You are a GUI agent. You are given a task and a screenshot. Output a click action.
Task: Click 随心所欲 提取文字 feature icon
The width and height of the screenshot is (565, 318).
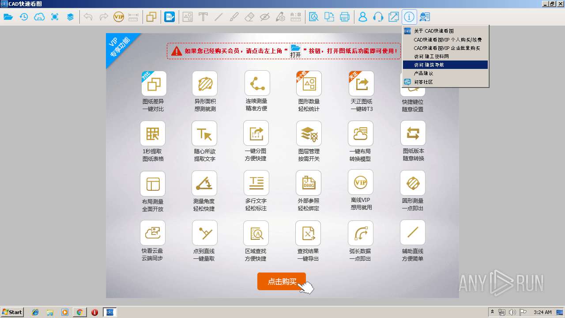[204, 133]
